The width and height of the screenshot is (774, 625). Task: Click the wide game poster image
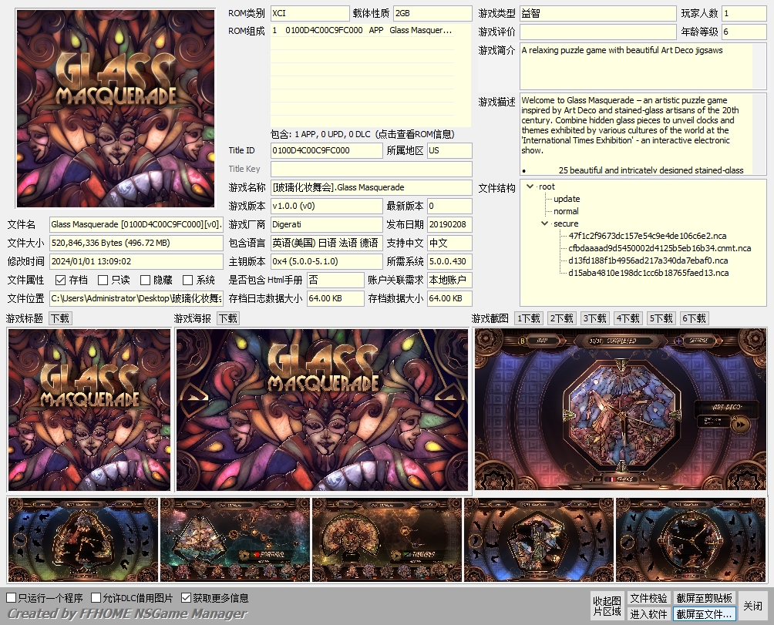click(x=322, y=410)
